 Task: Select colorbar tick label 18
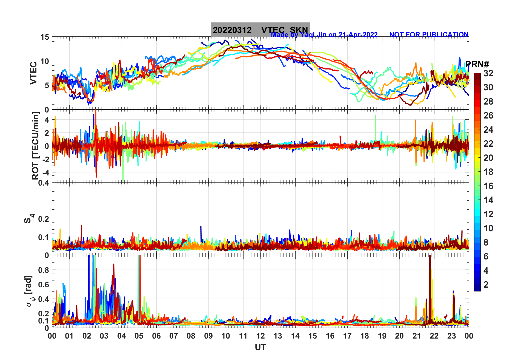point(488,172)
